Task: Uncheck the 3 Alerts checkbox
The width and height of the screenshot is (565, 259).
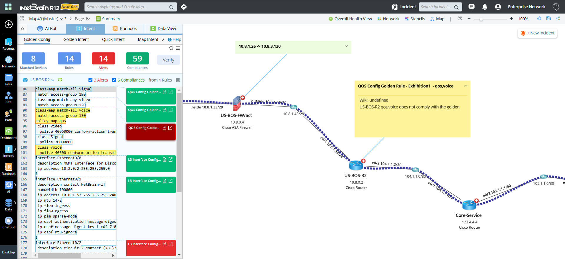Action: click(x=90, y=80)
